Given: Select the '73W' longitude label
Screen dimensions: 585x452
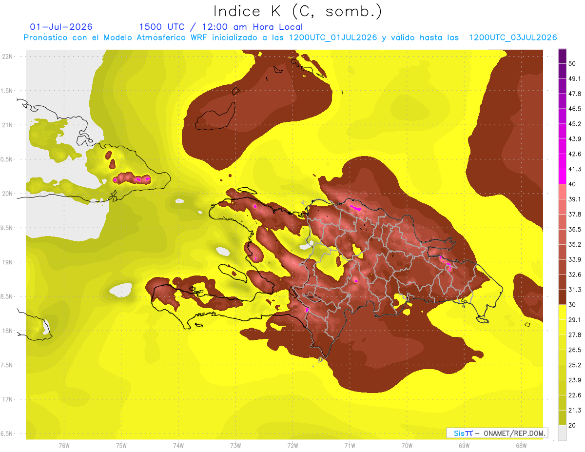Looking at the screenshot, I should pos(235,446).
